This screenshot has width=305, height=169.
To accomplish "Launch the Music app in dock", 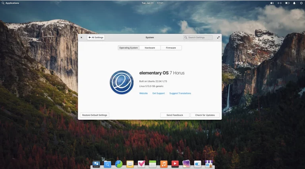I will click(x=164, y=164).
